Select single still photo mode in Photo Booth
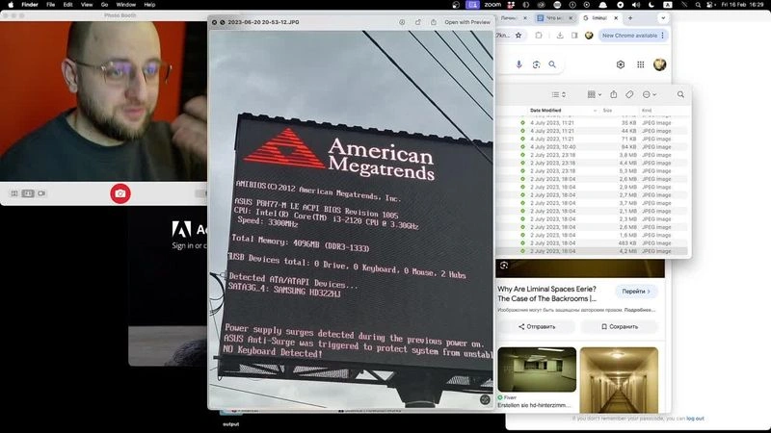The width and height of the screenshot is (771, 433). tap(28, 193)
